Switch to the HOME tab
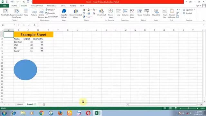 [14, 6]
